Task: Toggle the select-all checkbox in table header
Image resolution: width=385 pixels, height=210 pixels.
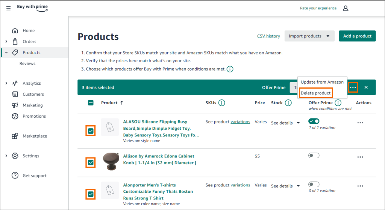Action: tap(91, 103)
